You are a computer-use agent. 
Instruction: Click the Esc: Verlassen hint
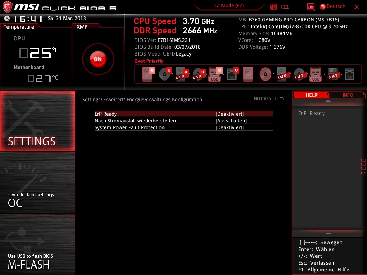point(316,263)
